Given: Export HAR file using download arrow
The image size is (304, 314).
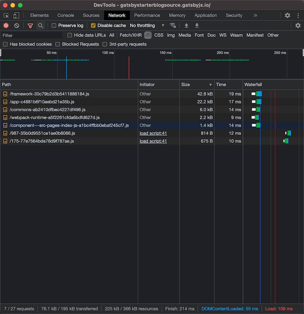Looking at the screenshot, I should point(197,25).
